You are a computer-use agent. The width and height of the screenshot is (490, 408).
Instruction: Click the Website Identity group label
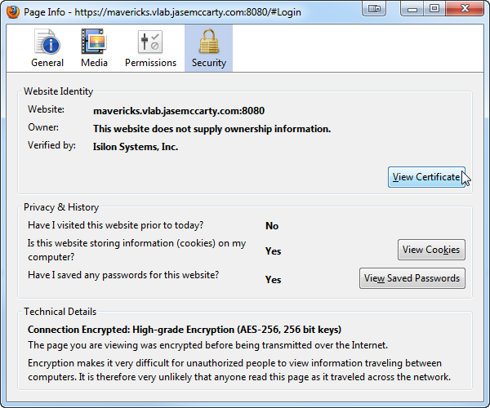[58, 91]
